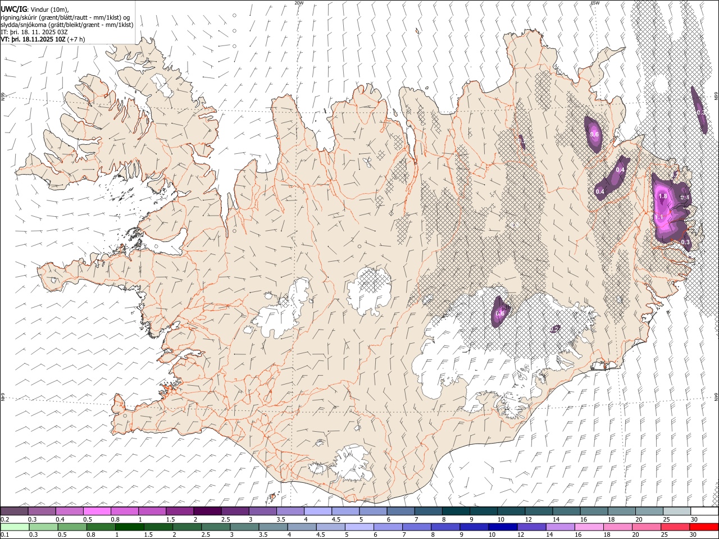The height and width of the screenshot is (539, 719).
Task: Pick the bright pink snow-scale swatch labeled 0.5
Action: (x=97, y=511)
